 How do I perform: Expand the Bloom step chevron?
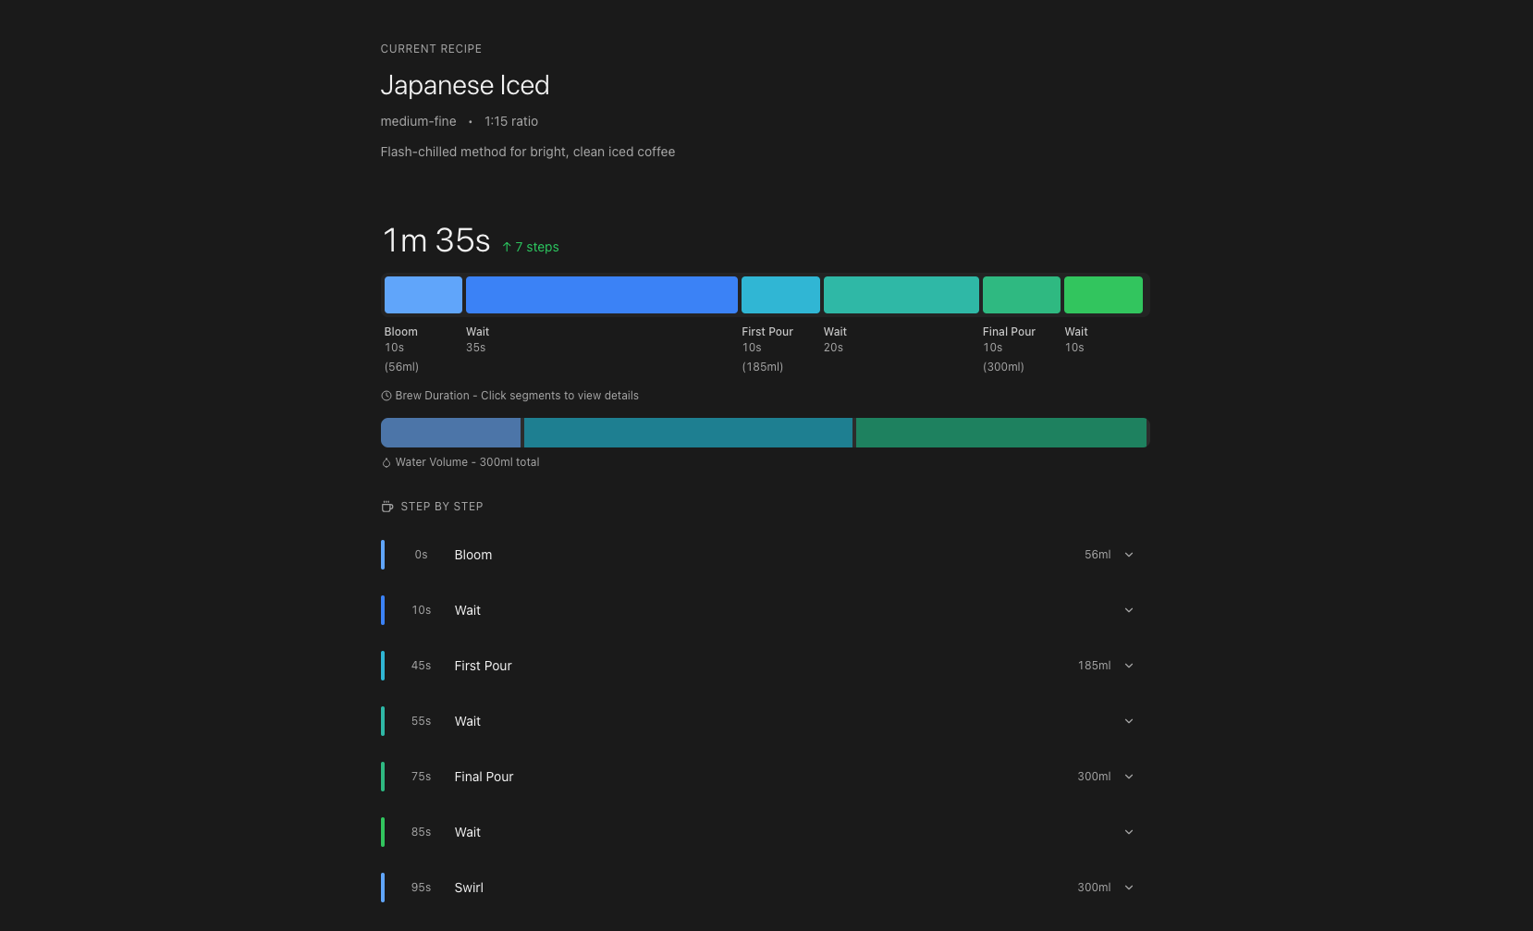tap(1128, 555)
